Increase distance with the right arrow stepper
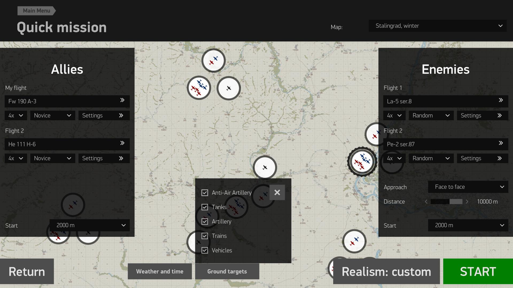 [467, 202]
